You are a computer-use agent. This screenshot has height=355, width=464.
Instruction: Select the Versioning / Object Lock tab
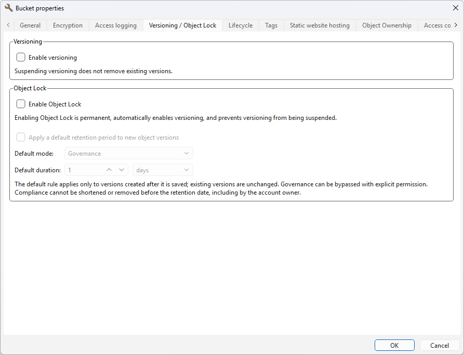pyautogui.click(x=182, y=25)
